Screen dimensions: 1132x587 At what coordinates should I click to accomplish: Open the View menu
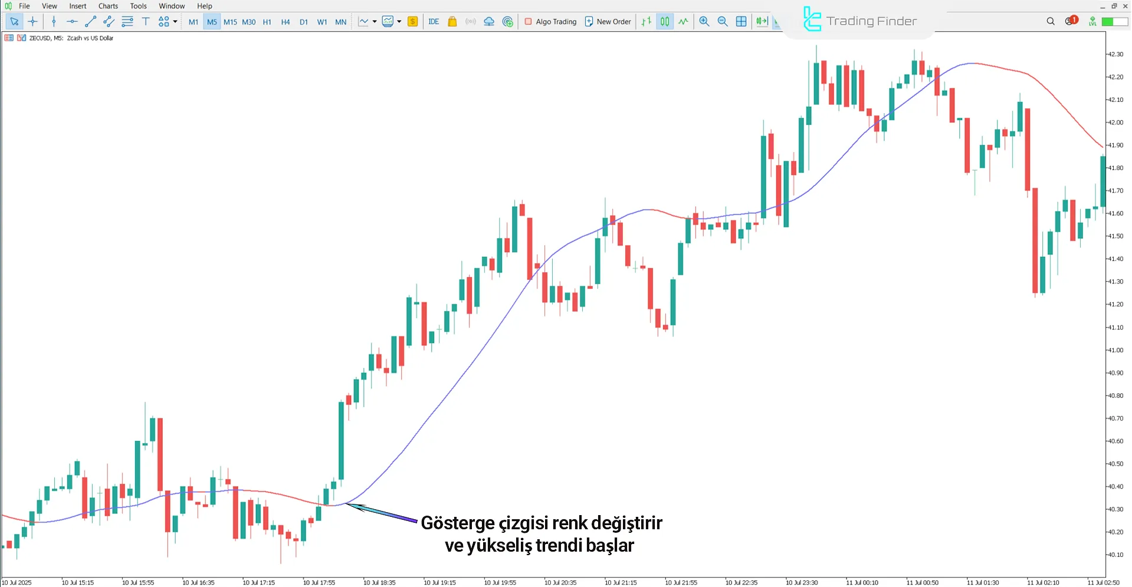click(50, 6)
